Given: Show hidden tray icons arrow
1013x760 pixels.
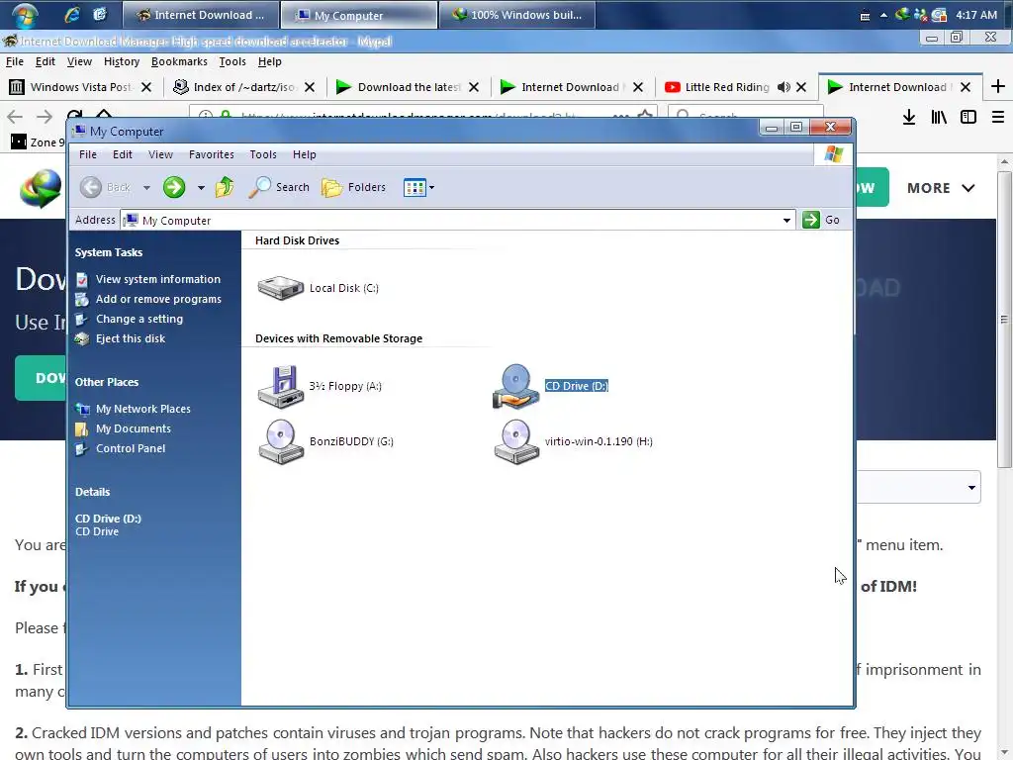Looking at the screenshot, I should click(883, 16).
